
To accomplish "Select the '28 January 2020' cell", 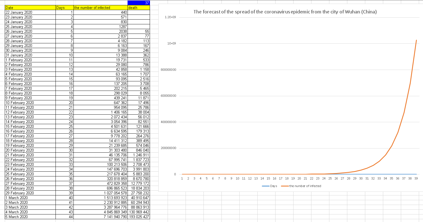I will pos(30,41).
